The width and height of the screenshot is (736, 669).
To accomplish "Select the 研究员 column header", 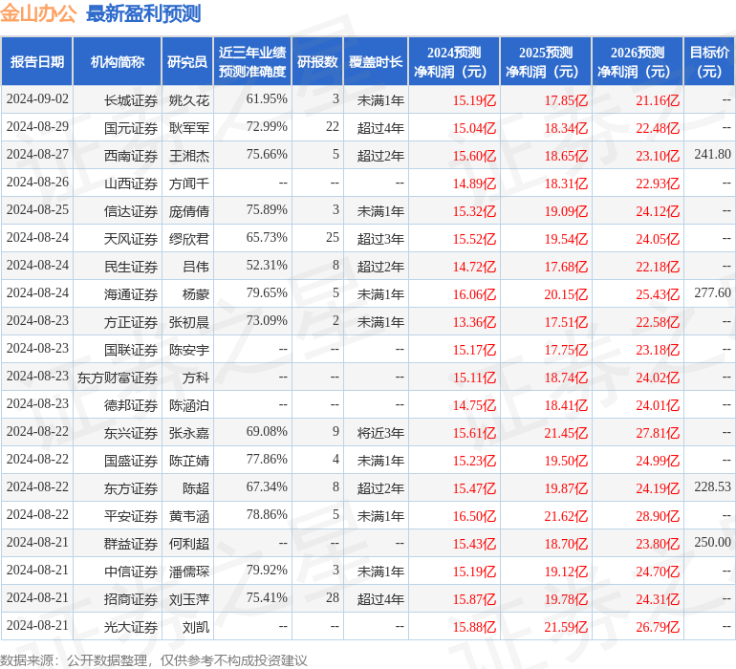I will (187, 61).
